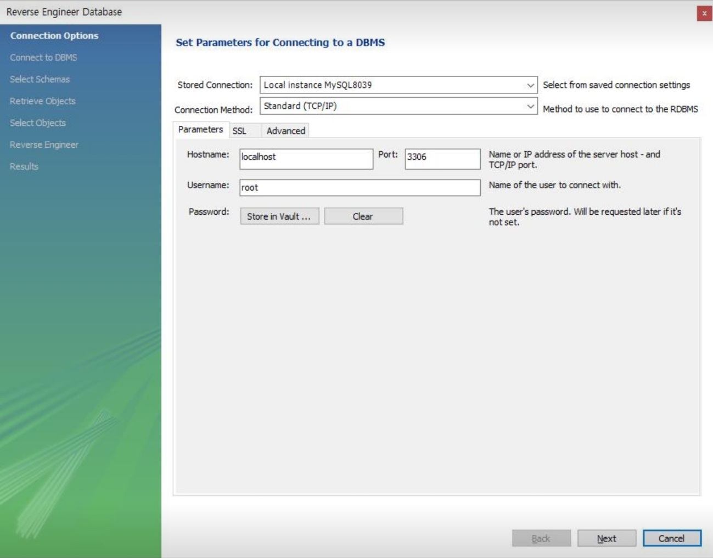Viewport: 713px width, 558px height.
Task: Switch to the Parameters tab
Action: click(x=200, y=130)
